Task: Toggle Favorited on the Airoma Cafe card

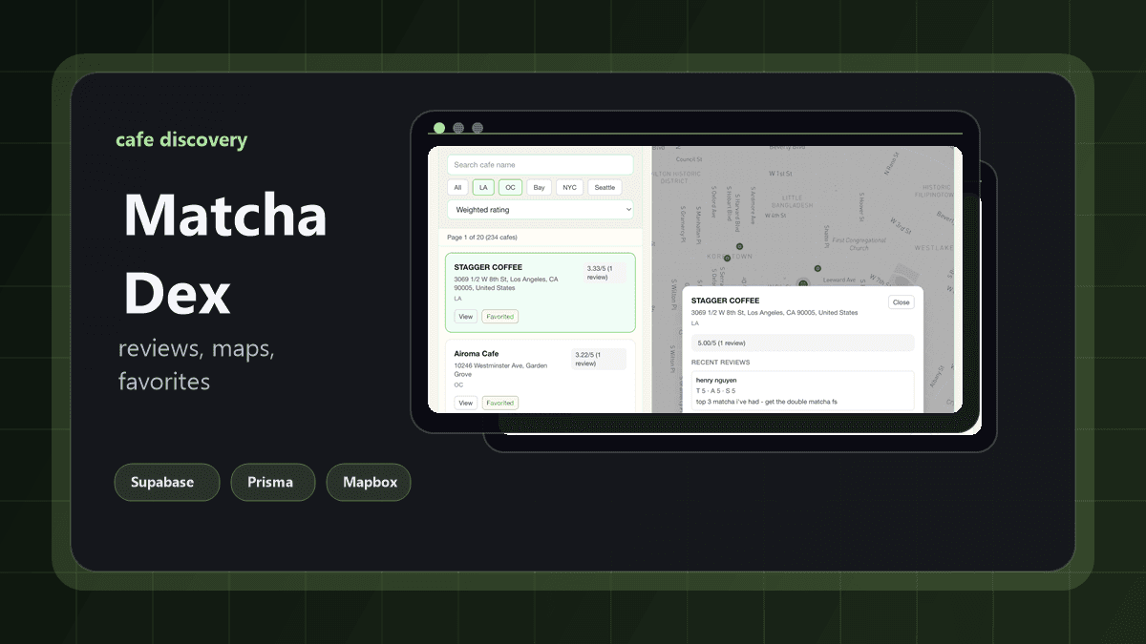Action: coord(499,404)
